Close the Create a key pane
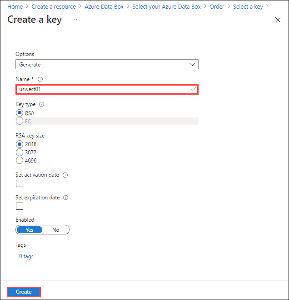Screen dimensions: 289x300 tap(278, 20)
